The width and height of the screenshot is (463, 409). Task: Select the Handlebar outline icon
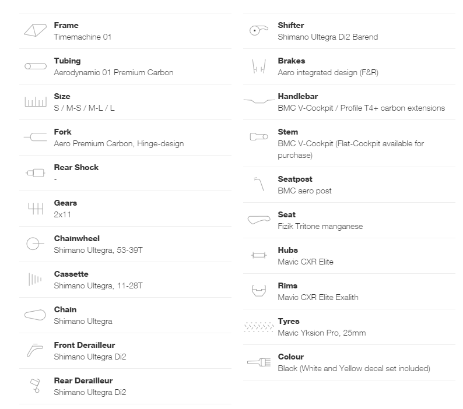(x=259, y=101)
